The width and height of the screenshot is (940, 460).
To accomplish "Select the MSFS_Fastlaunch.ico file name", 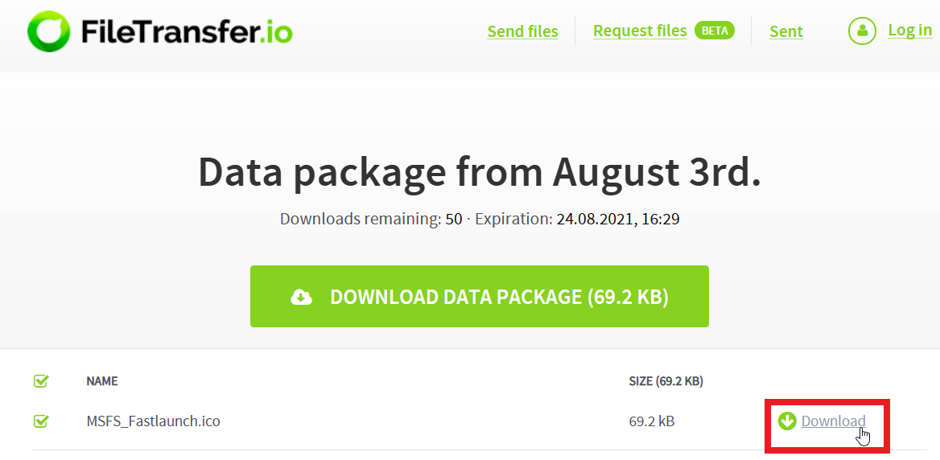I will (x=153, y=421).
